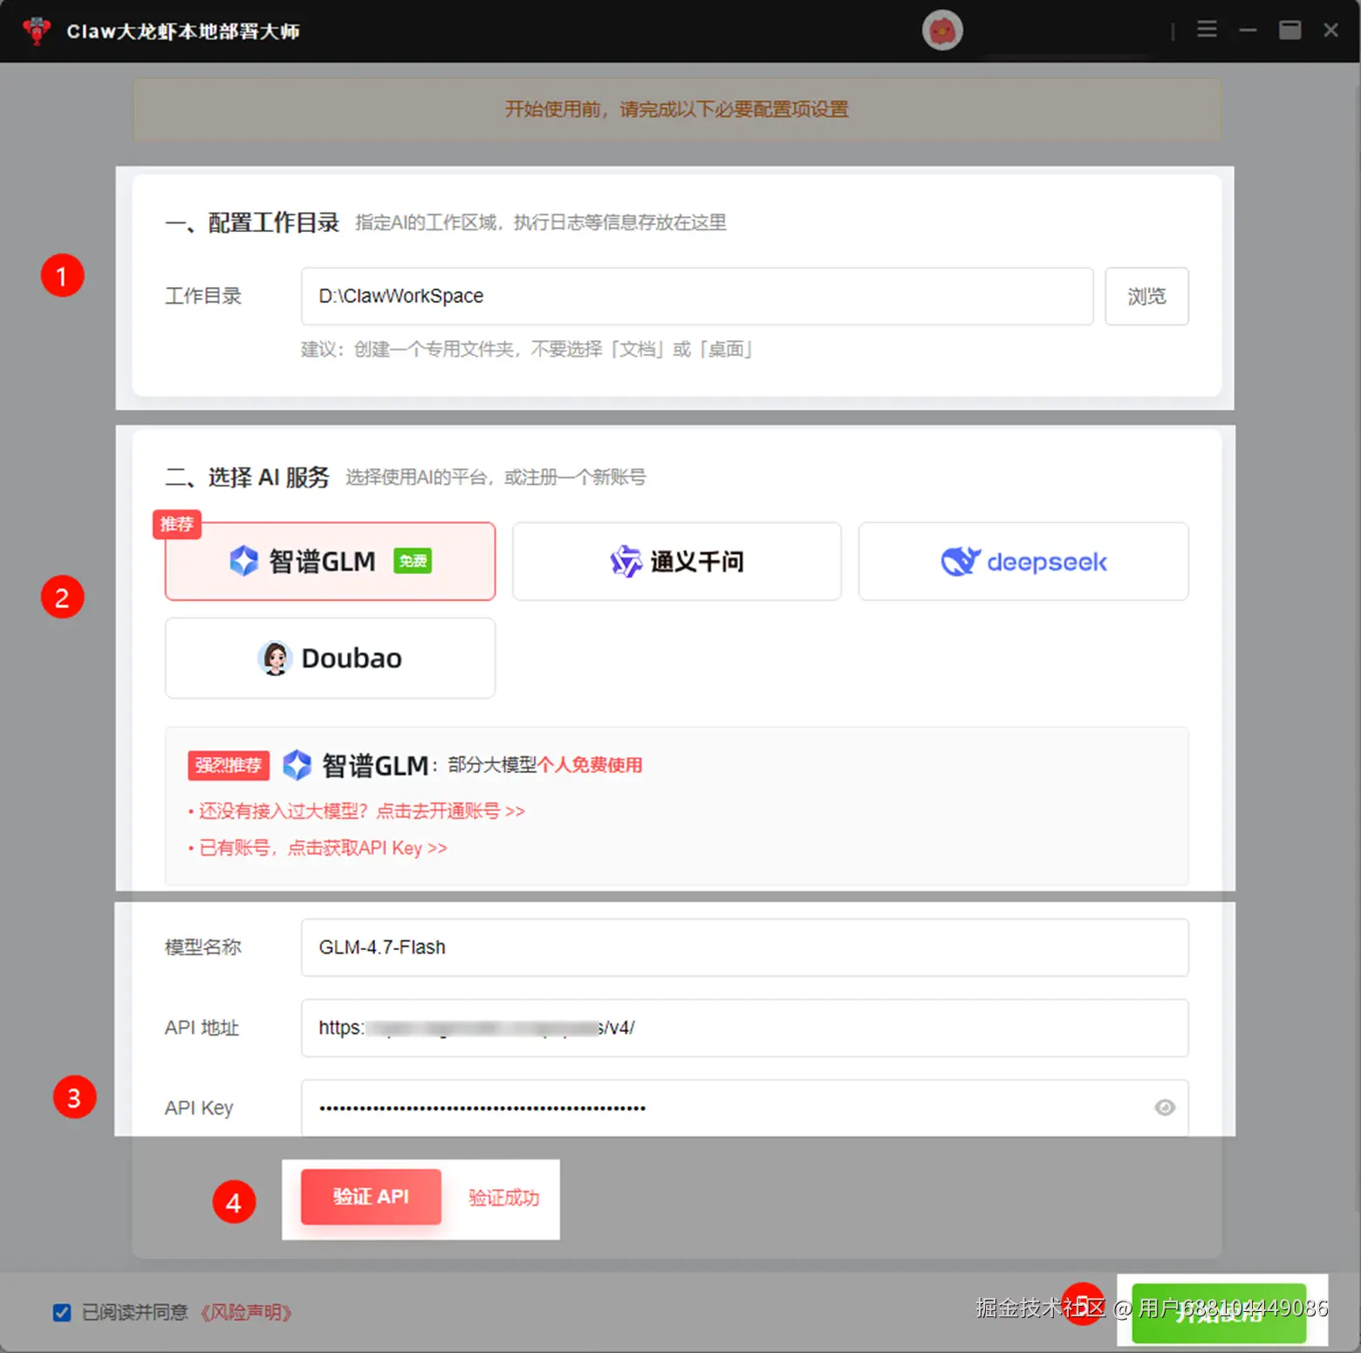
Task: Click the setup notice banner at top
Action: click(677, 109)
